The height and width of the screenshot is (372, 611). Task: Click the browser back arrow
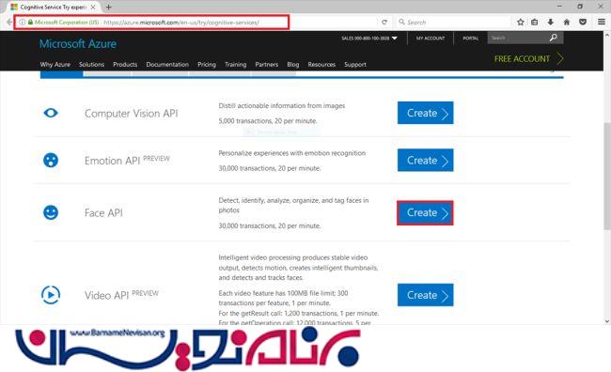8,23
